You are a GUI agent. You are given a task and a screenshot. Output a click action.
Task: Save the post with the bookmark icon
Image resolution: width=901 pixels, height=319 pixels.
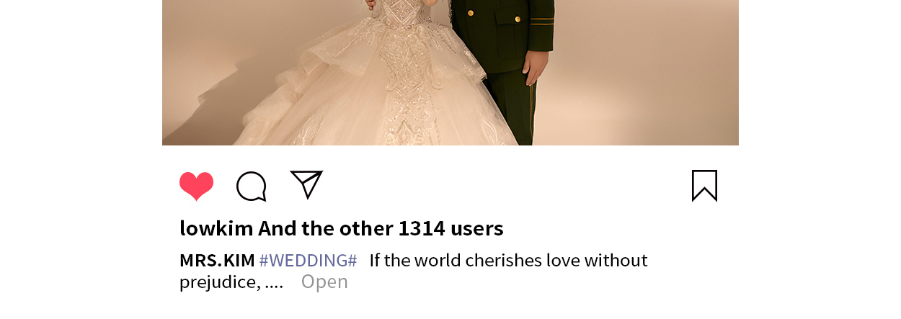[704, 186]
